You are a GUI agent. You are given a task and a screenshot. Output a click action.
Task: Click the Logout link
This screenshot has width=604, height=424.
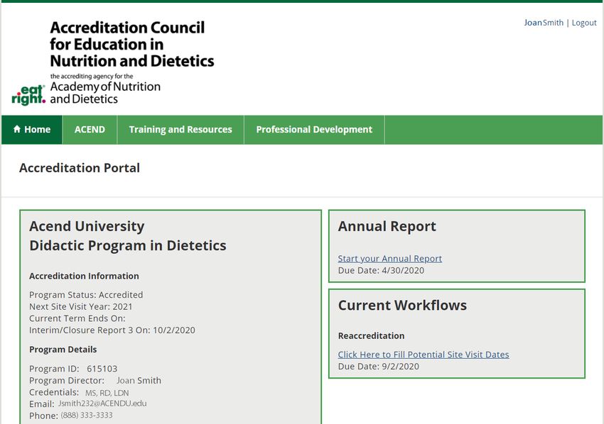[x=584, y=23]
